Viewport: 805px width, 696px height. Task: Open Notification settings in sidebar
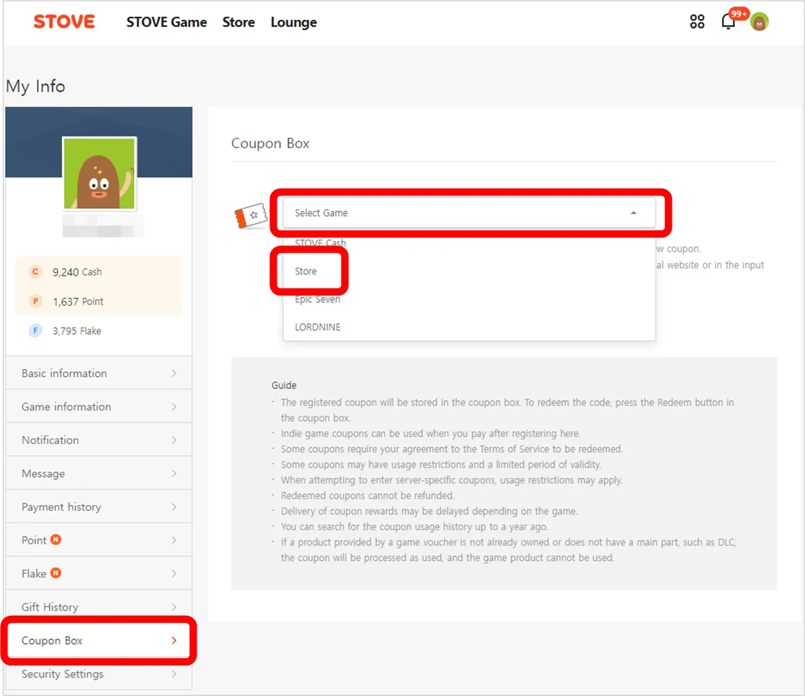click(x=99, y=440)
